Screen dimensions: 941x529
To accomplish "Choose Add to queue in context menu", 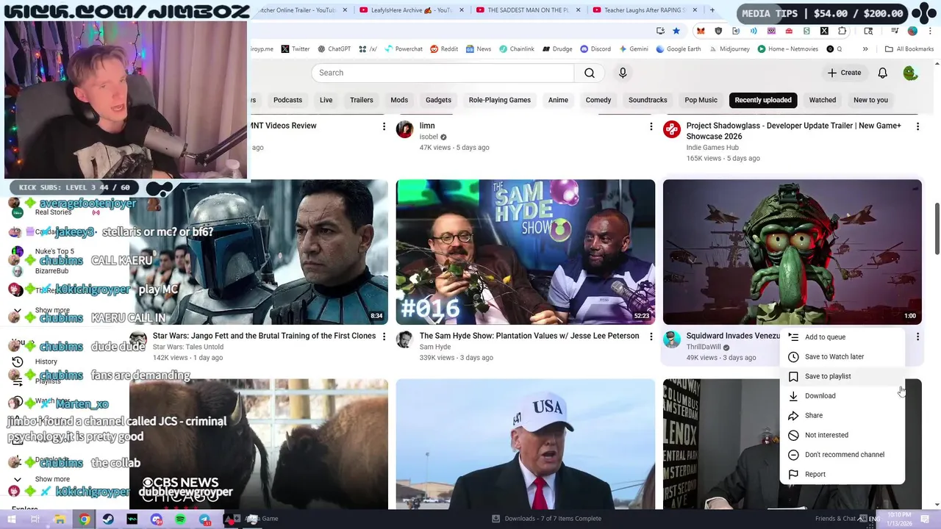I will pos(842,337).
